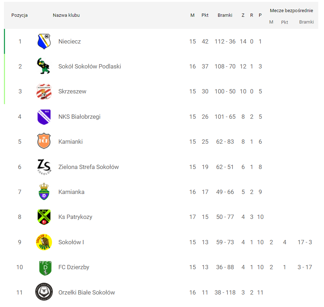
Task: Click the Pozycja column header
Action: point(20,15)
